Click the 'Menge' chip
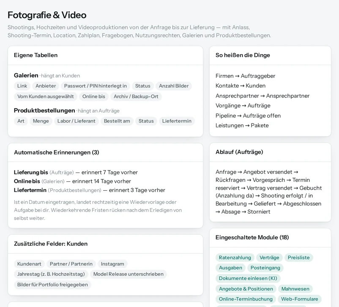 41,121
